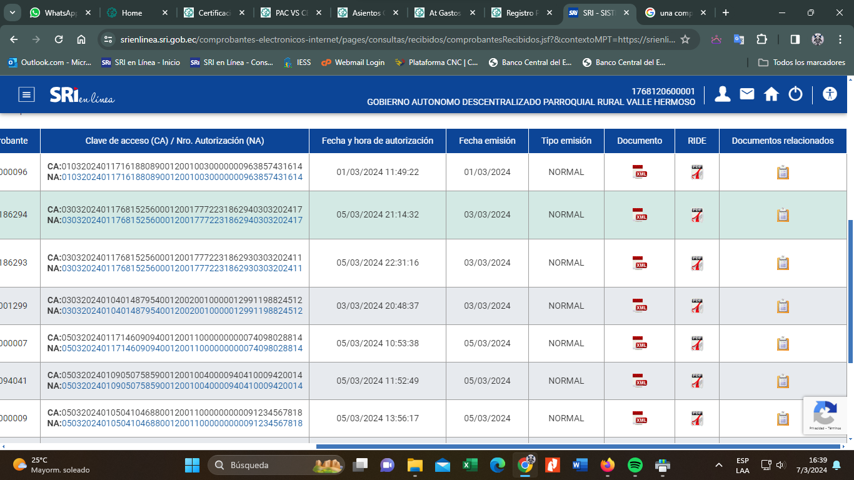The width and height of the screenshot is (854, 480).
Task: Click the power logout icon
Action: 795,94
